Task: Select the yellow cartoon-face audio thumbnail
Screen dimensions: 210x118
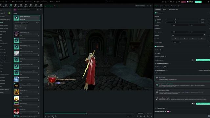Action: click(16, 92)
